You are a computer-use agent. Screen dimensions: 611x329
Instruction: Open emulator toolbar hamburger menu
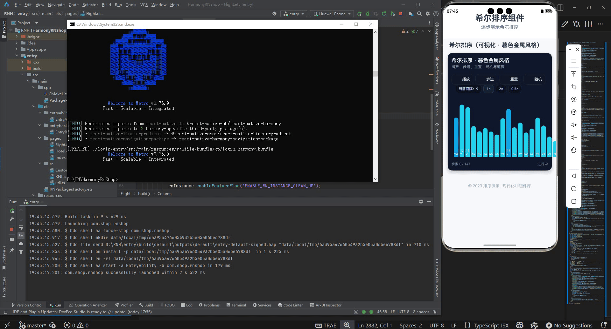click(574, 61)
